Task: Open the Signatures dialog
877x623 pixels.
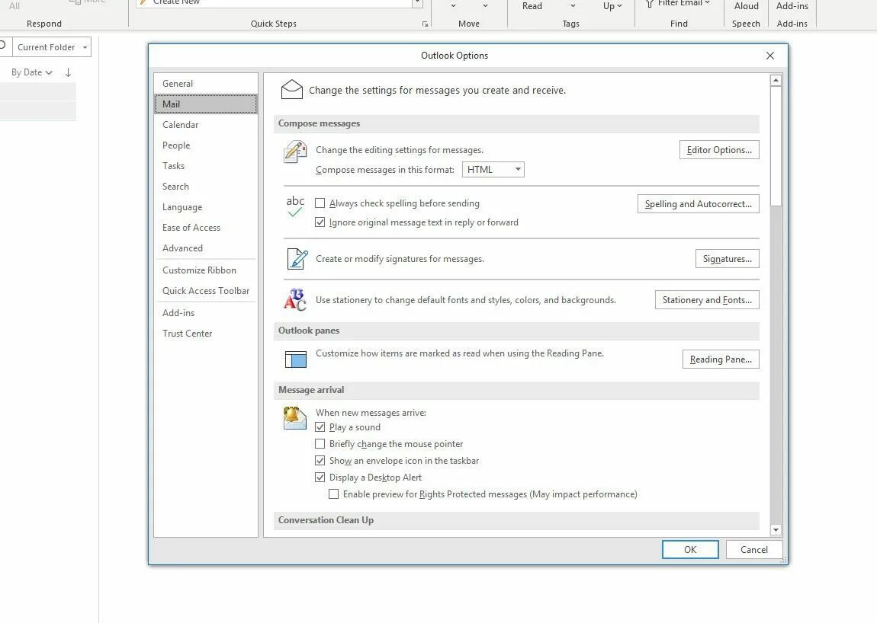Action: click(x=727, y=259)
